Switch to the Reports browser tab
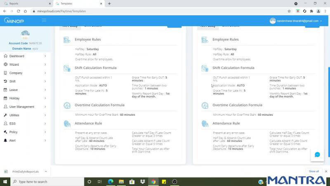The width and height of the screenshot is (330, 186). point(16,3)
